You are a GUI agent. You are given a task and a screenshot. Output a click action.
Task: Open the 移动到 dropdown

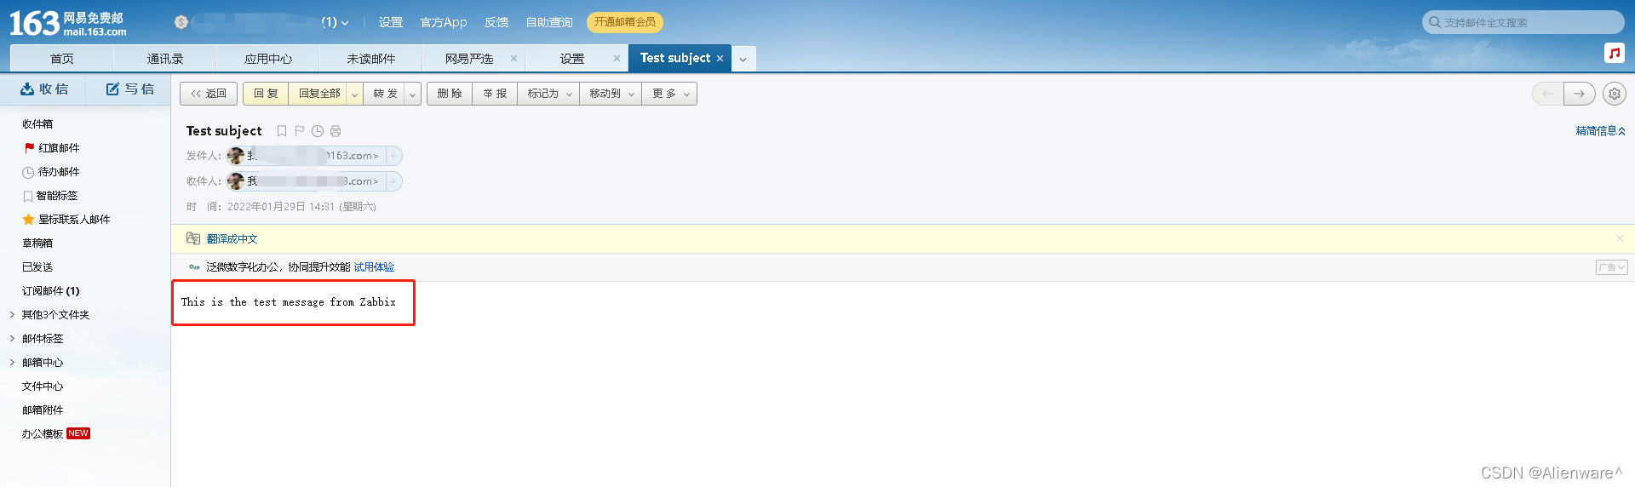click(x=611, y=94)
